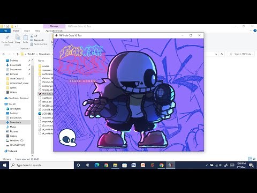This screenshot has width=257, height=193.
Task: Select the FNF Indie Cross executable file
Action: (x=46, y=94)
